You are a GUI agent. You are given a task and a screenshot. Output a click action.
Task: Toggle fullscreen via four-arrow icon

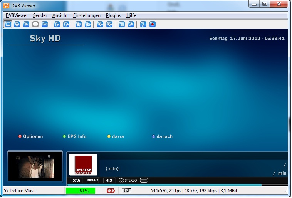click(17, 24)
